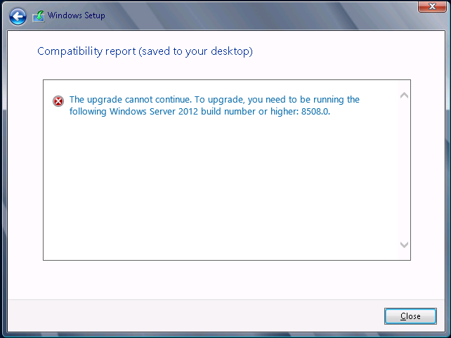451x338 pixels.
Task: Click the "Windows Server 2012" text
Action: point(154,111)
